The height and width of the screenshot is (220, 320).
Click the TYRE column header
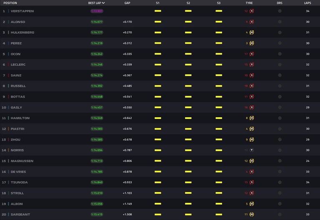(249, 3)
